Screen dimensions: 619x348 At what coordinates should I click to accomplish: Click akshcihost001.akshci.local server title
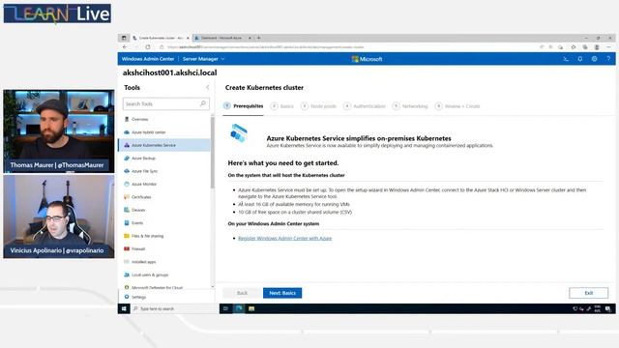tap(170, 72)
